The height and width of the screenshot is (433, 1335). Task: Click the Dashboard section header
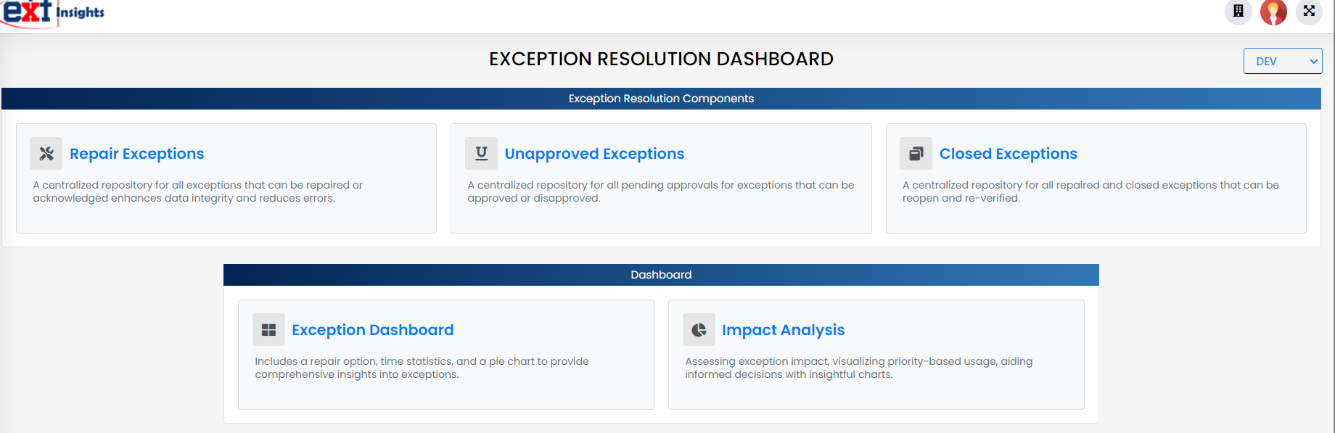(661, 274)
